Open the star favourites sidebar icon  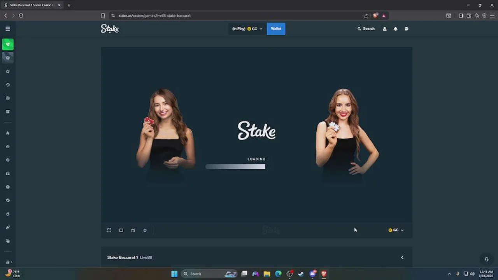(8, 71)
